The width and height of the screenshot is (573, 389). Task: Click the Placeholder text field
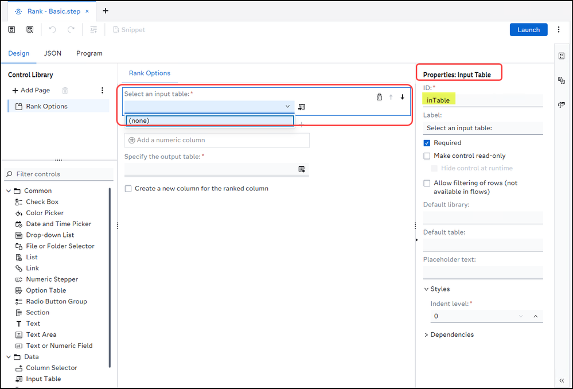[483, 273]
